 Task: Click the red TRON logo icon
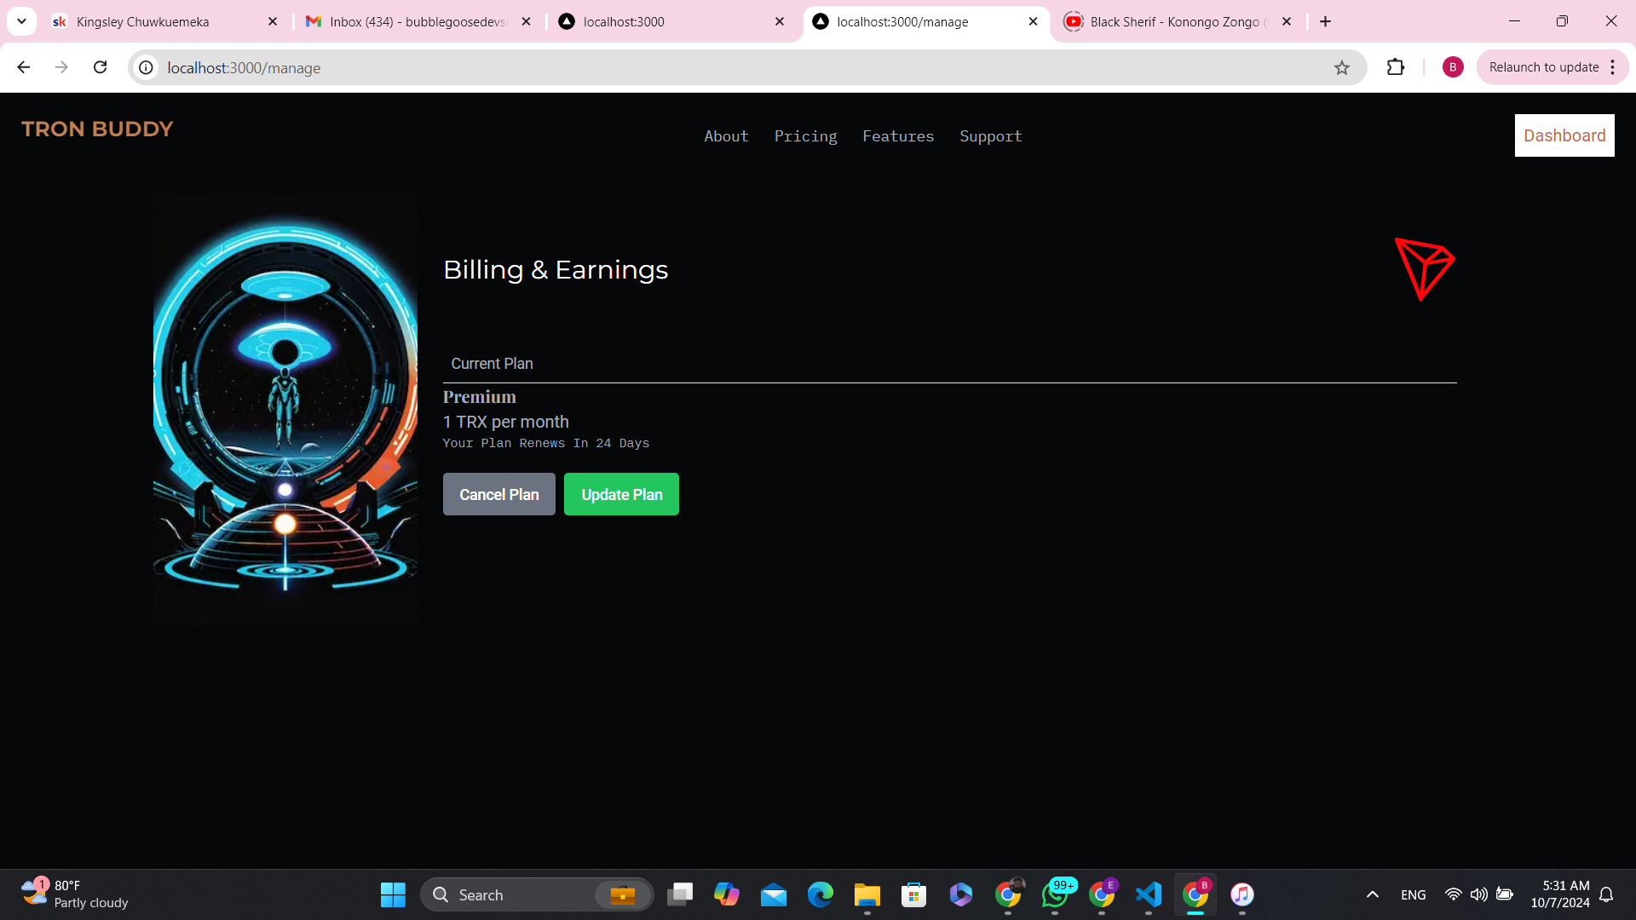tap(1424, 268)
